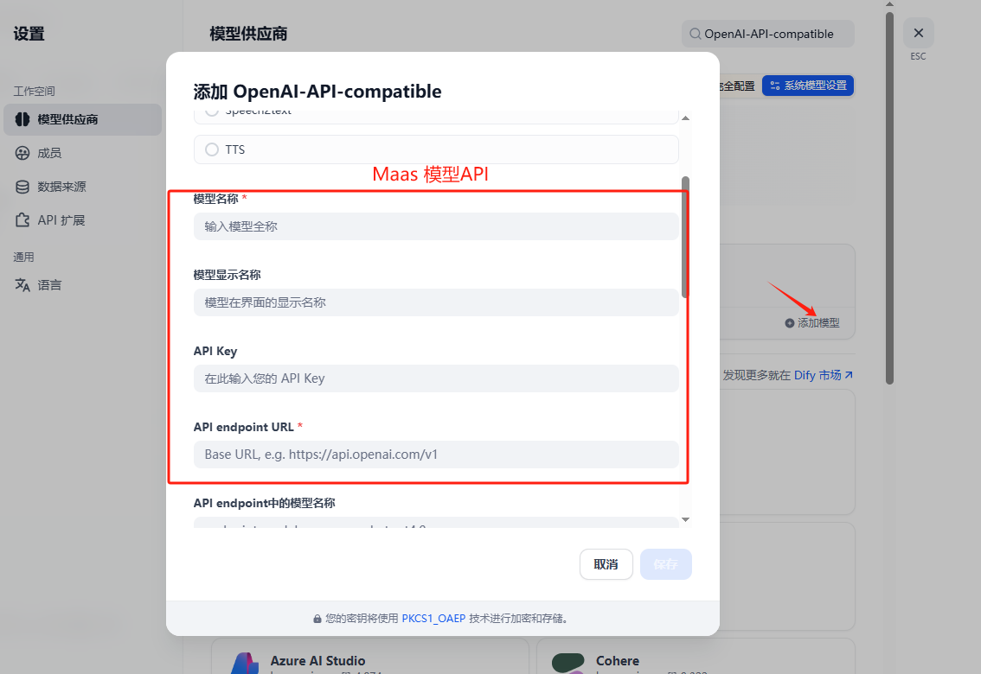Click the dialog scrollbar thumb
The height and width of the screenshot is (674, 981).
click(x=686, y=238)
